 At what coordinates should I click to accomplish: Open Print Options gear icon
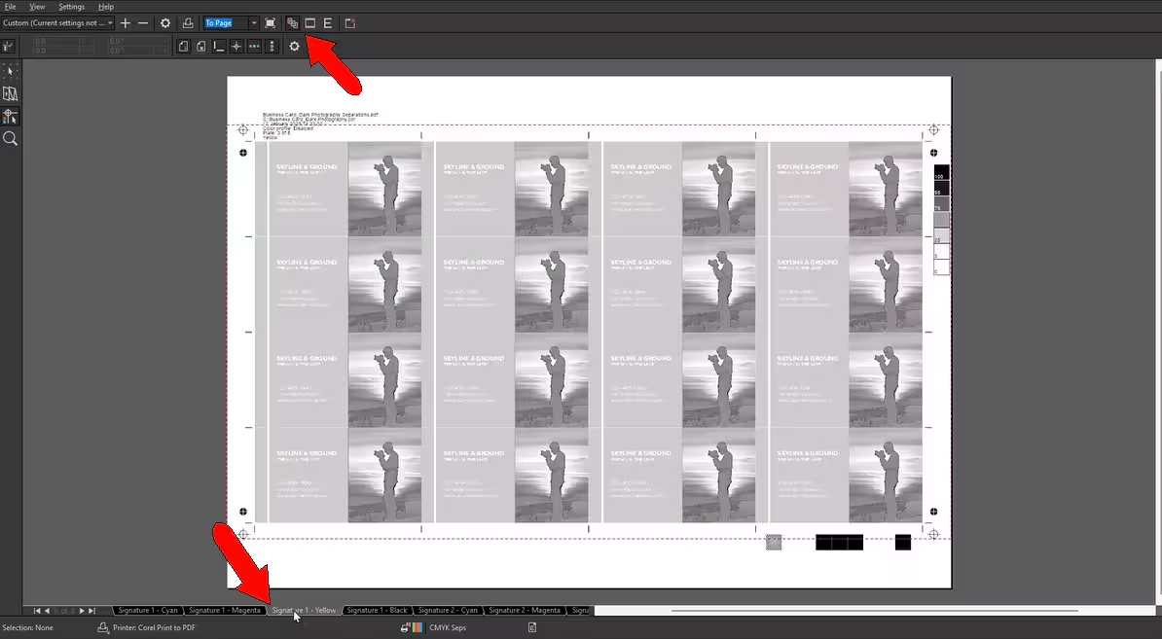[x=165, y=22]
